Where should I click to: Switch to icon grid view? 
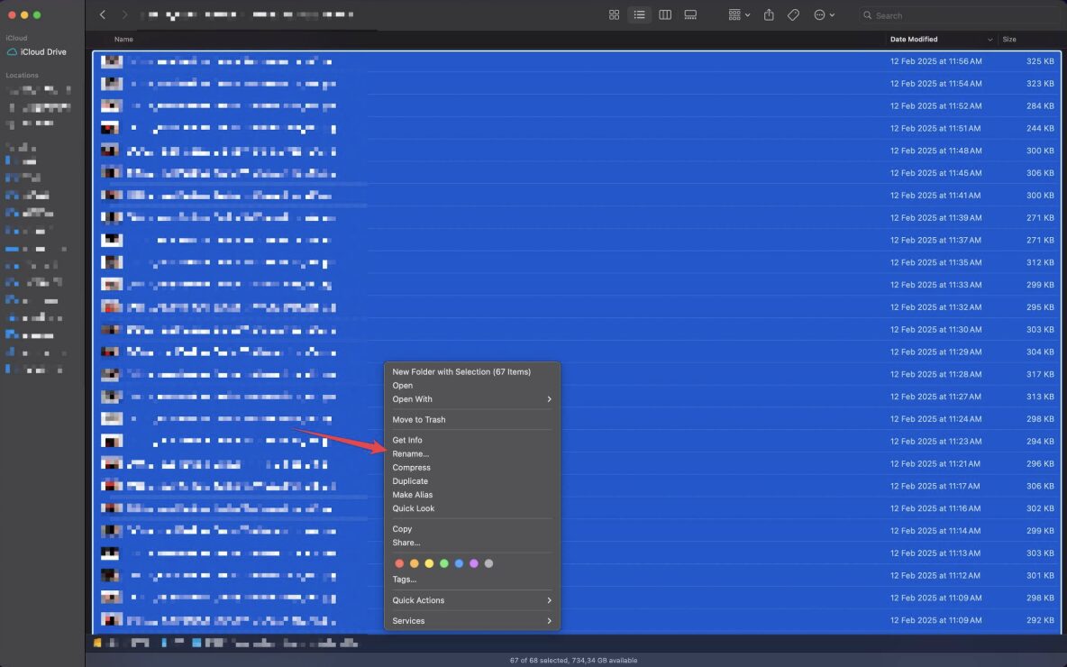click(x=614, y=15)
